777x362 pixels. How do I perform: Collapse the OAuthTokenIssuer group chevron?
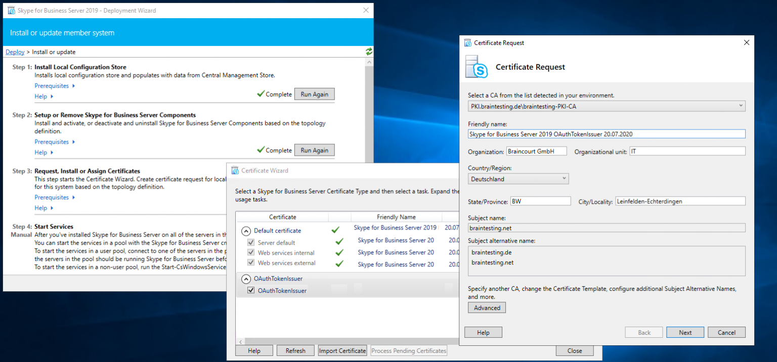pyautogui.click(x=246, y=279)
